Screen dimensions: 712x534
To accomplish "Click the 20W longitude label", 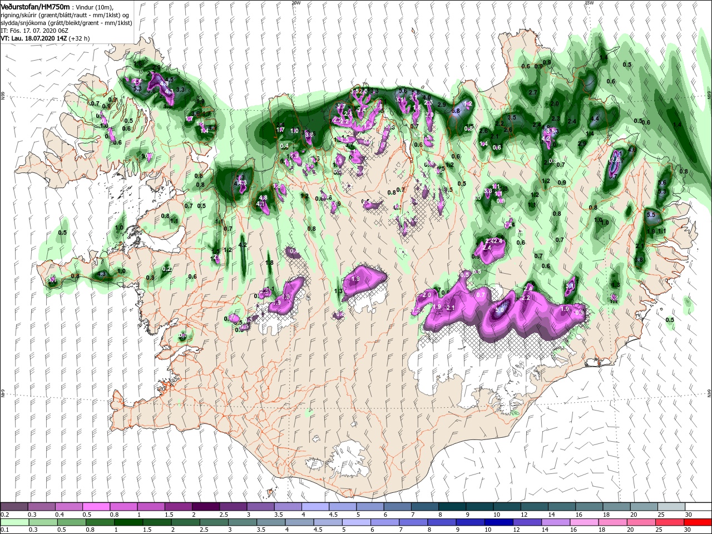I will [x=295, y=2].
